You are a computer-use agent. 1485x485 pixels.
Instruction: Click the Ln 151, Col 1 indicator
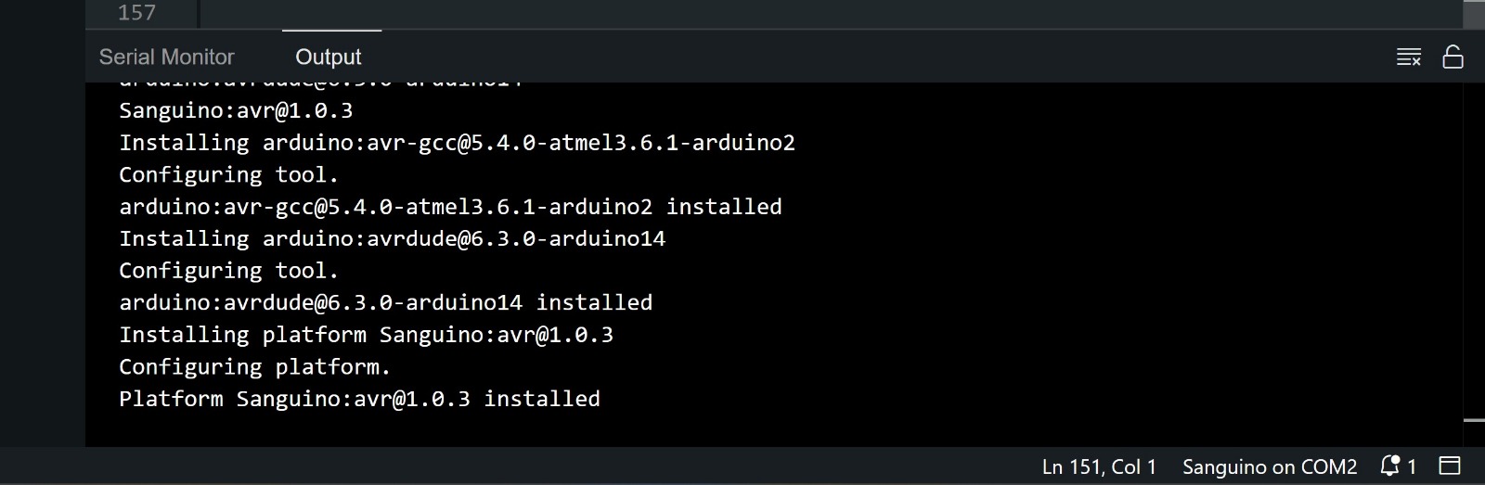click(x=1099, y=466)
